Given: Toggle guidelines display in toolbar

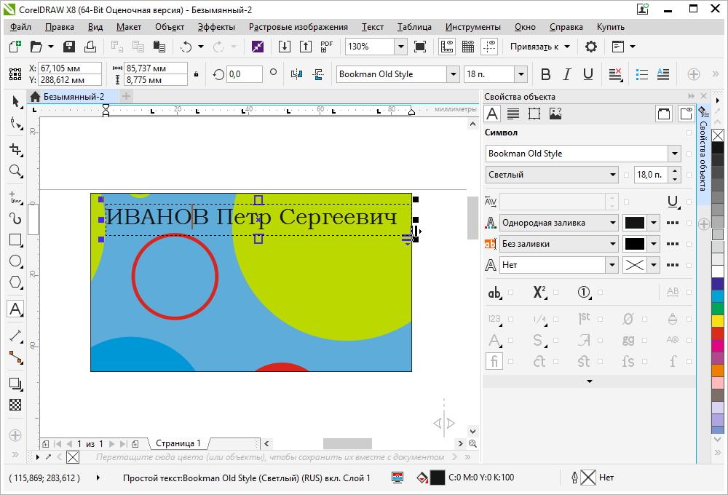Looking at the screenshot, I should coord(489,47).
